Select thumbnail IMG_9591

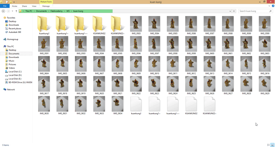pyautogui.click(x=44, y=45)
